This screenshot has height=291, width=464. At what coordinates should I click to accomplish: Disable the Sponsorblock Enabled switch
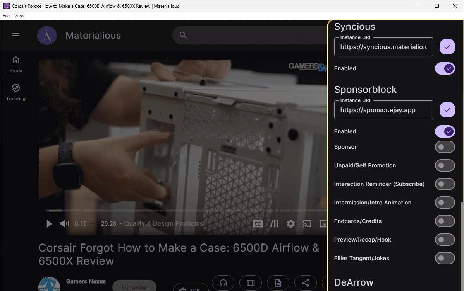(x=445, y=131)
